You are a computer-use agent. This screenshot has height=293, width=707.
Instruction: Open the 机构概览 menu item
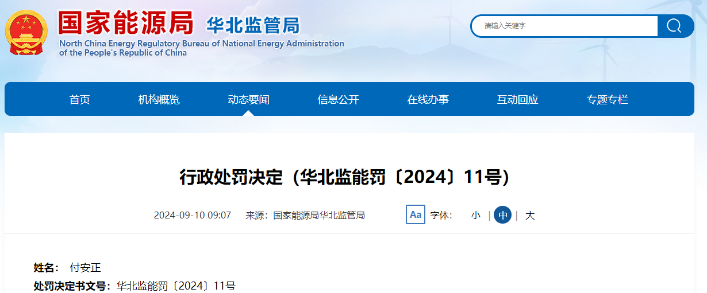159,99
